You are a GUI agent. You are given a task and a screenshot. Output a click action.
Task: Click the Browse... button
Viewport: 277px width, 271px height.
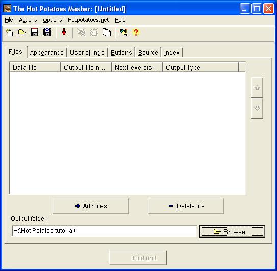232,232
